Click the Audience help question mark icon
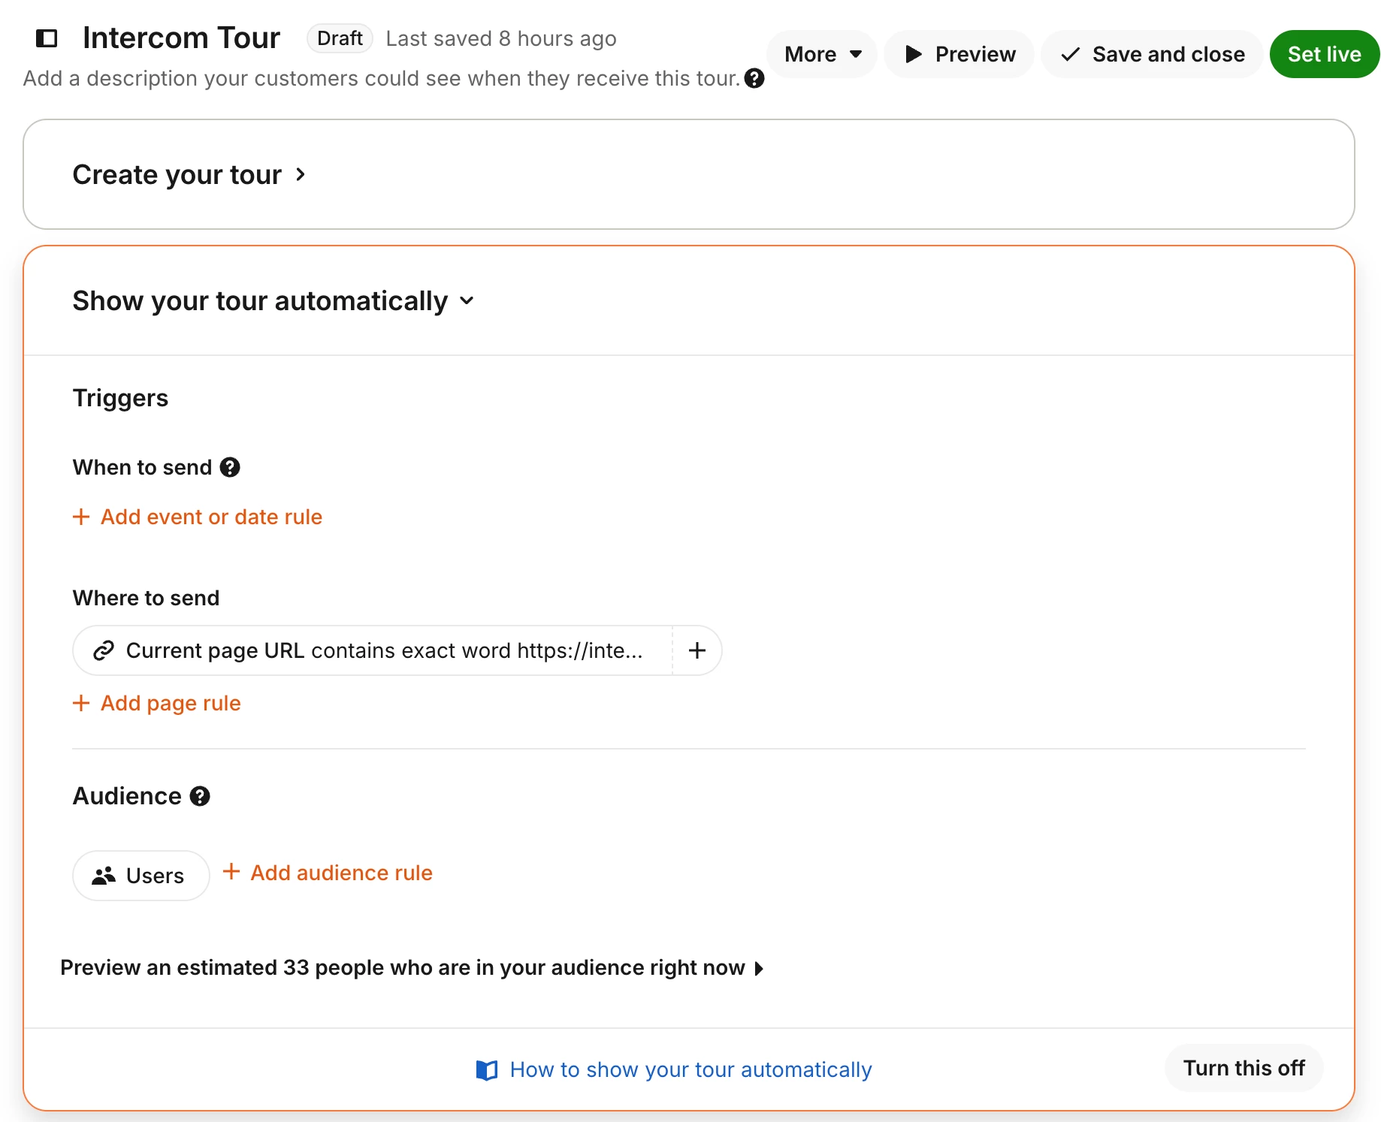This screenshot has height=1122, width=1381. click(200, 796)
